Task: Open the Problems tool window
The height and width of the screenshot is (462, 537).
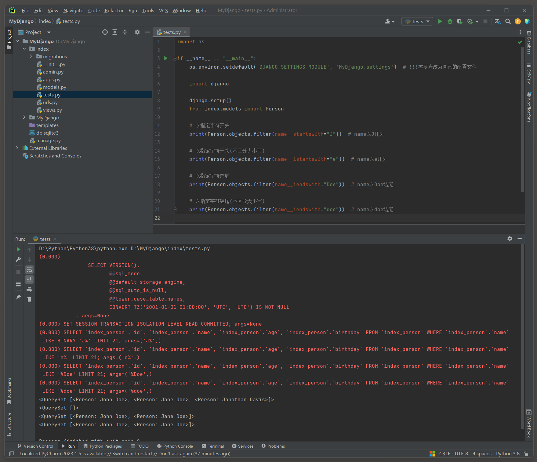Action: click(x=273, y=446)
